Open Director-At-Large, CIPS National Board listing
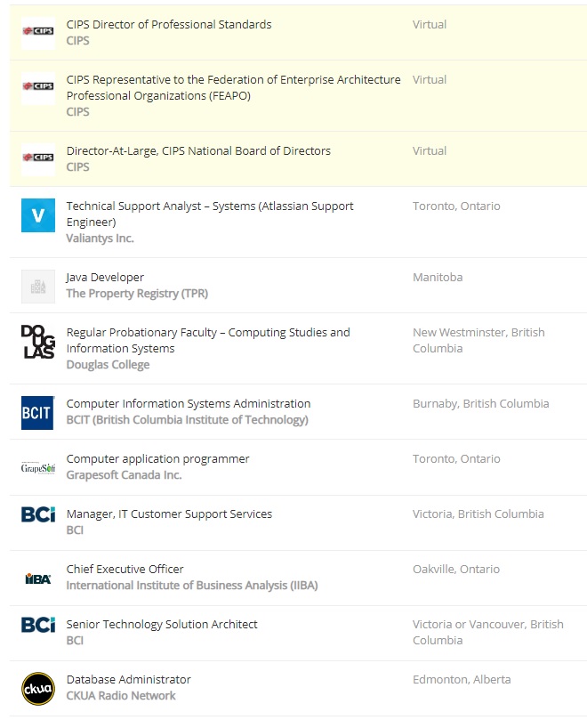Image resolution: width=587 pixels, height=728 pixels. [x=198, y=151]
